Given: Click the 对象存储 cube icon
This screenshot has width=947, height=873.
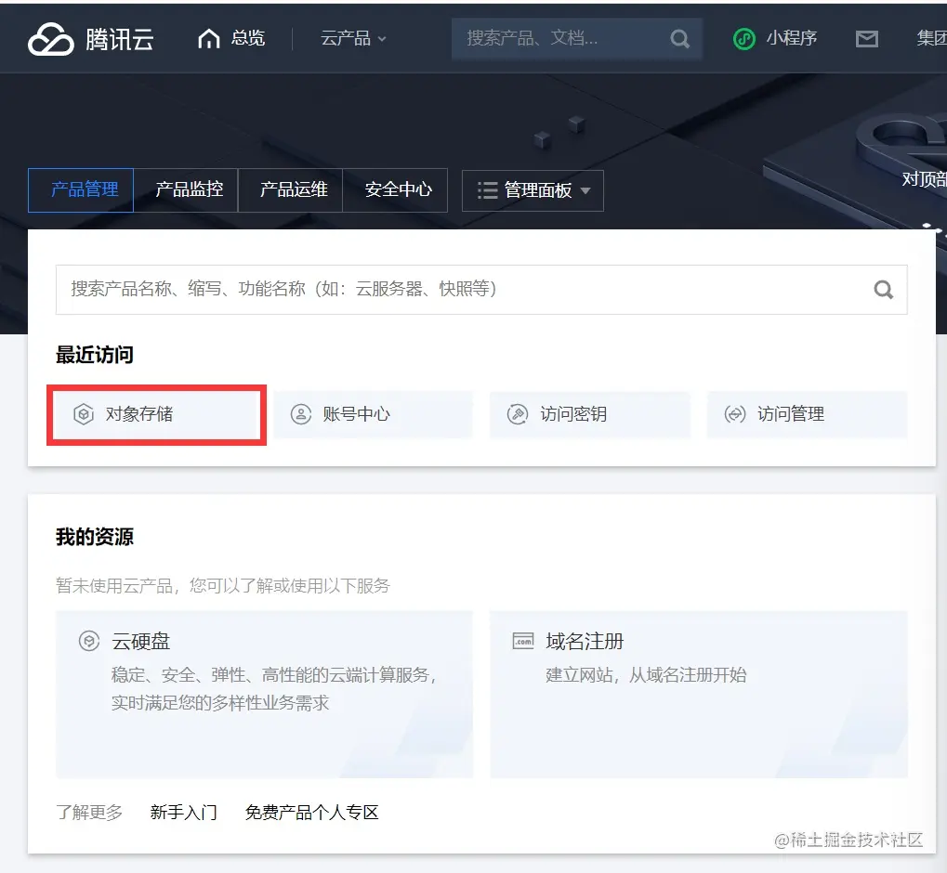Looking at the screenshot, I should (x=84, y=414).
